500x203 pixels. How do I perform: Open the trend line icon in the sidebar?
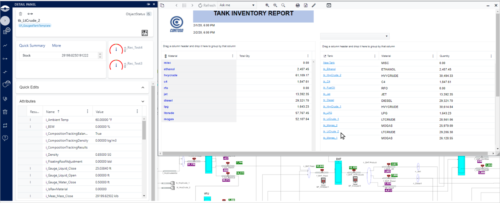pyautogui.click(x=5, y=45)
